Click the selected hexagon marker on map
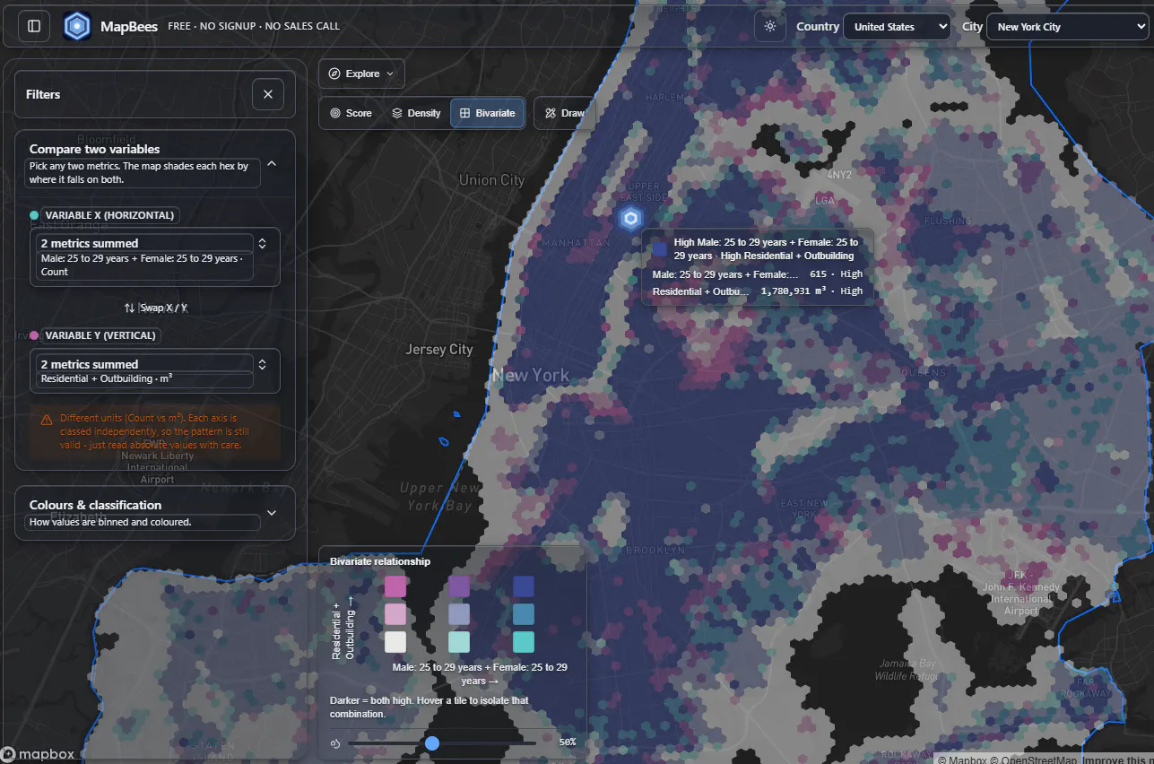The height and width of the screenshot is (764, 1154). tap(631, 218)
